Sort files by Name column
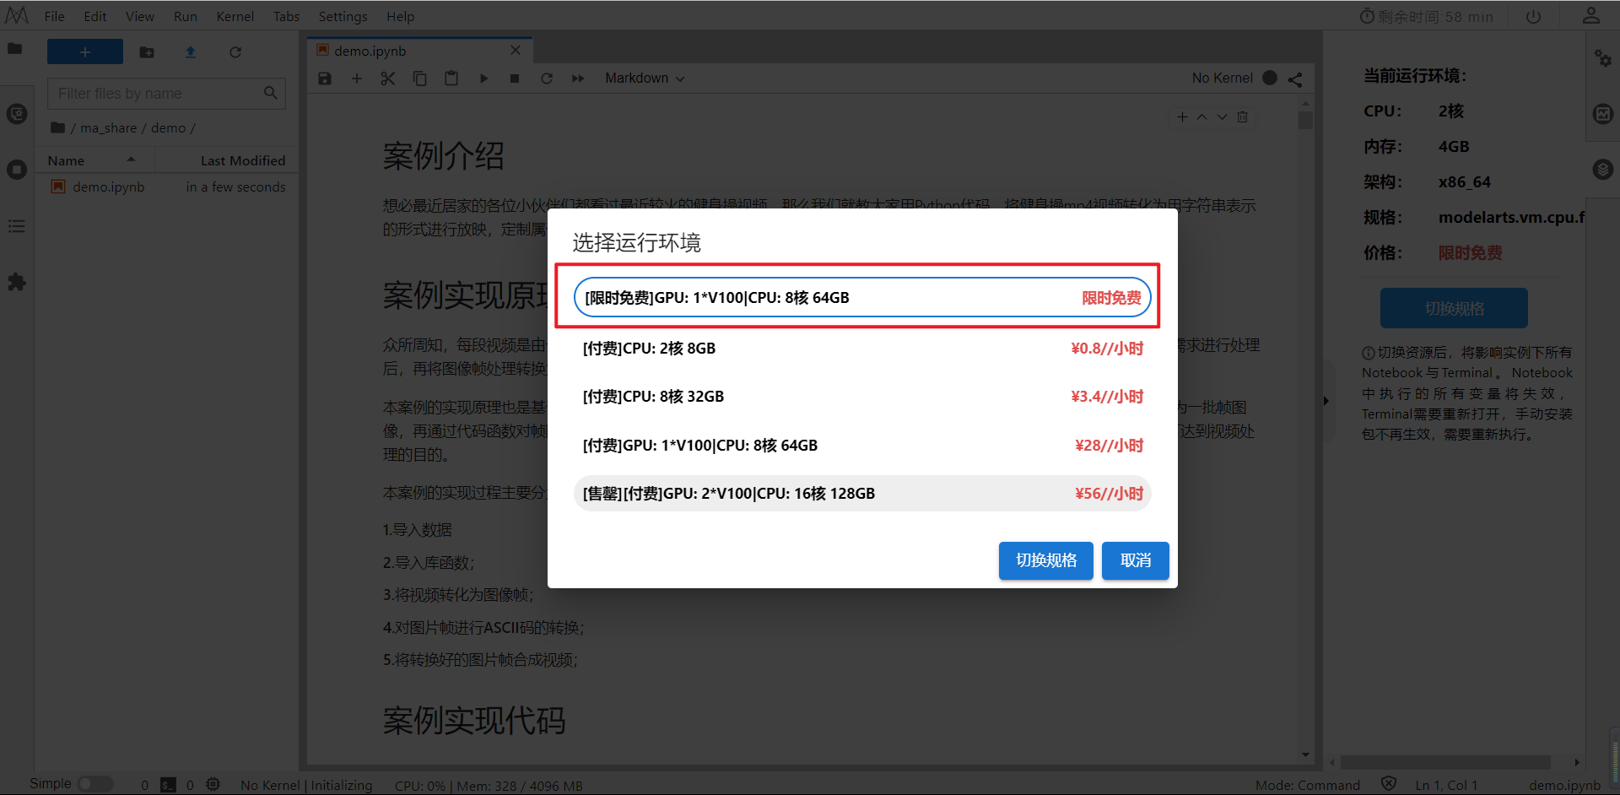This screenshot has width=1620, height=795. click(x=94, y=160)
